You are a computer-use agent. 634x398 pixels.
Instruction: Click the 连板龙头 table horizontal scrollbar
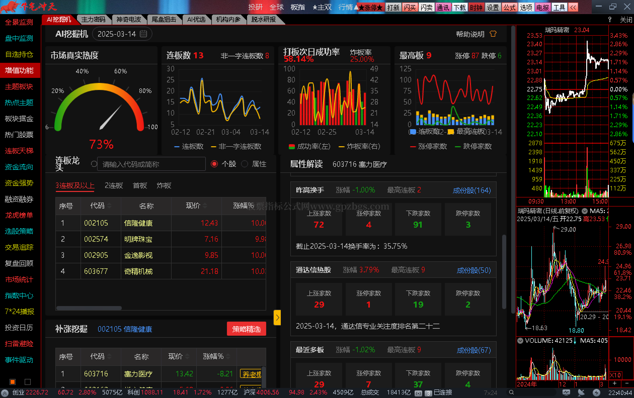click(89, 308)
